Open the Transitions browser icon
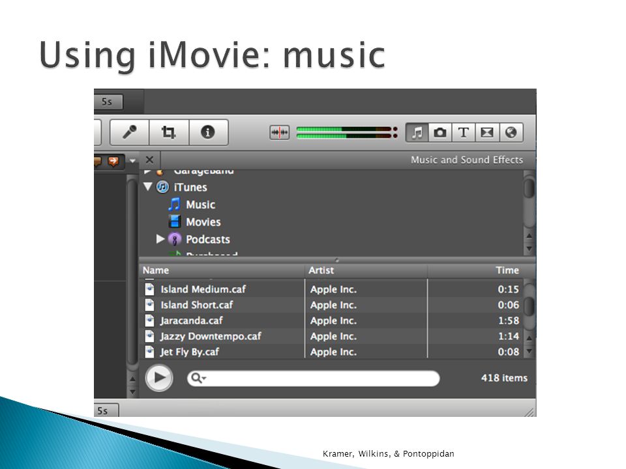626x469 pixels. click(x=486, y=132)
